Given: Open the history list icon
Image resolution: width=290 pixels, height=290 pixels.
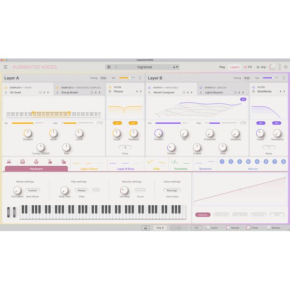Looking at the screenshot, I should pos(179,228).
